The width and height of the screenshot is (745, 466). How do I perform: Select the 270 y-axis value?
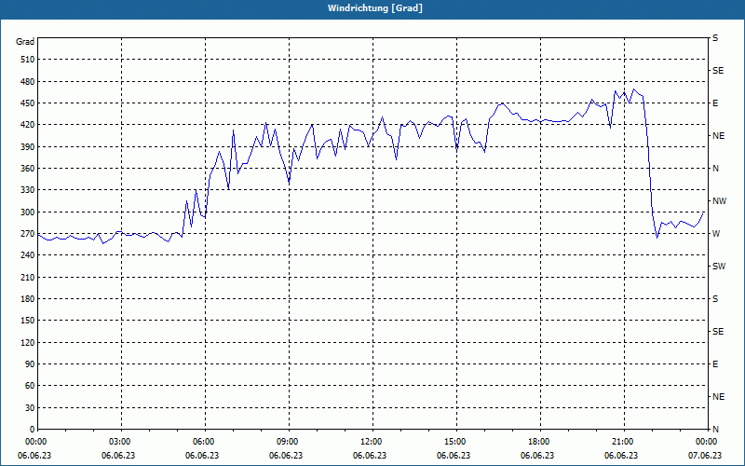(x=28, y=234)
